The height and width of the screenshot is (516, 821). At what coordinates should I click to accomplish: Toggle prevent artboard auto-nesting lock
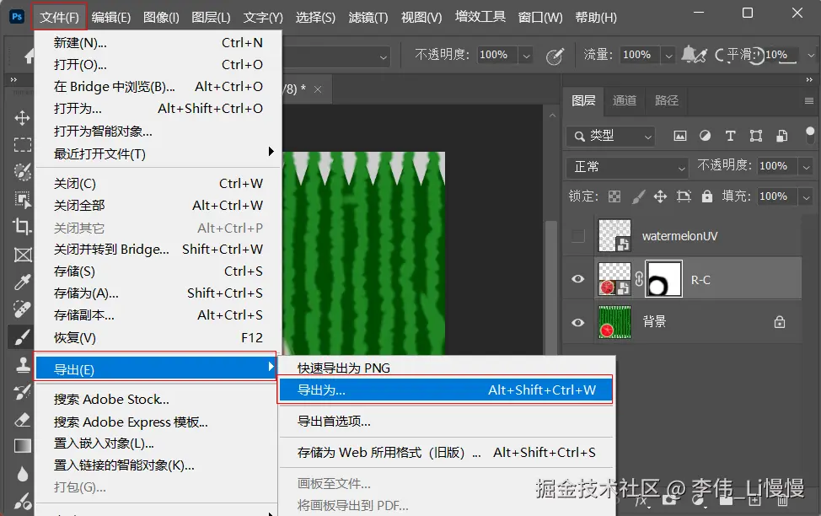[x=684, y=196]
